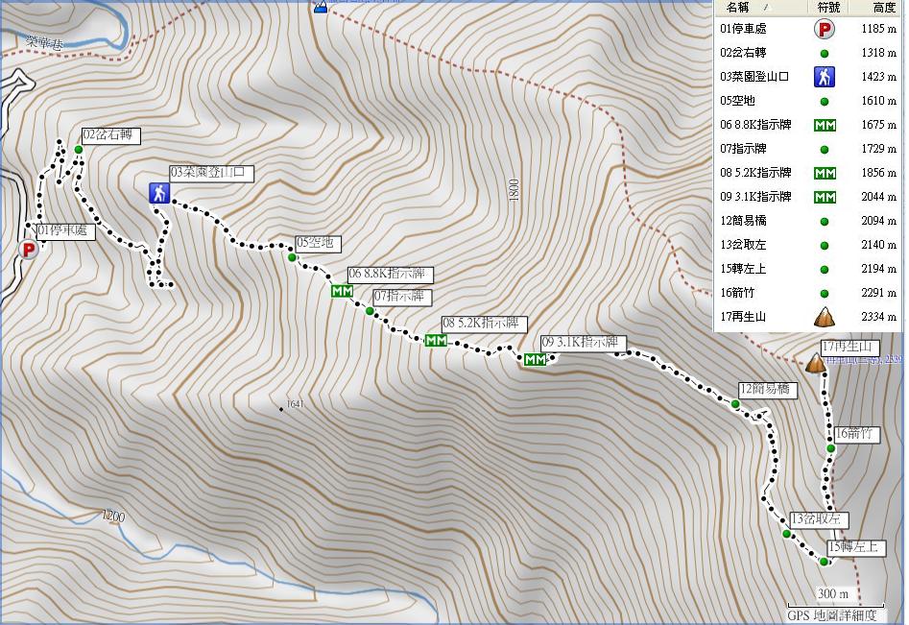
Task: Click the 13岔取左 label box on the map
Action: coord(820,520)
